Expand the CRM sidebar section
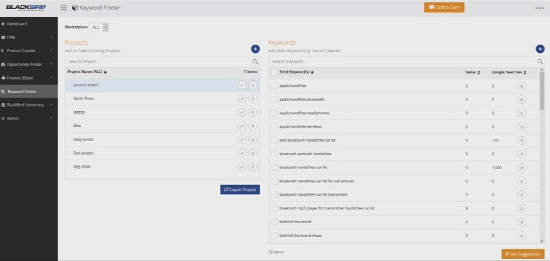The image size is (550, 261). point(29,37)
